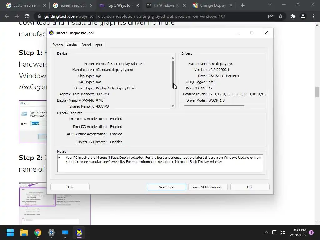The image size is (320, 240).
Task: Go back in browser history
Action: coord(7,16)
